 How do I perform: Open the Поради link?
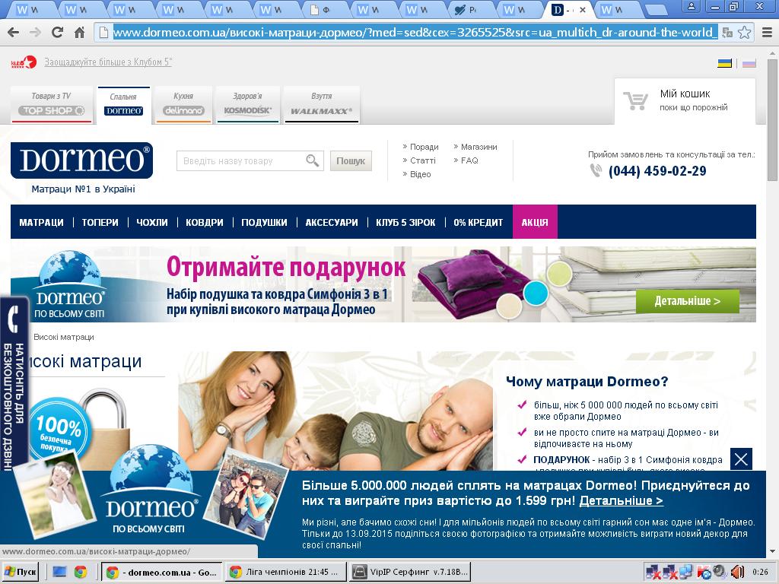pyautogui.click(x=424, y=147)
